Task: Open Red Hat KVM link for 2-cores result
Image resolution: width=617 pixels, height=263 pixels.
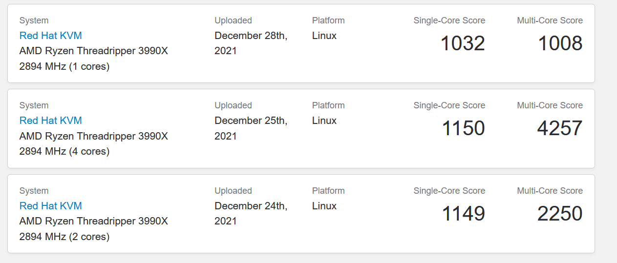Action: tap(50, 206)
